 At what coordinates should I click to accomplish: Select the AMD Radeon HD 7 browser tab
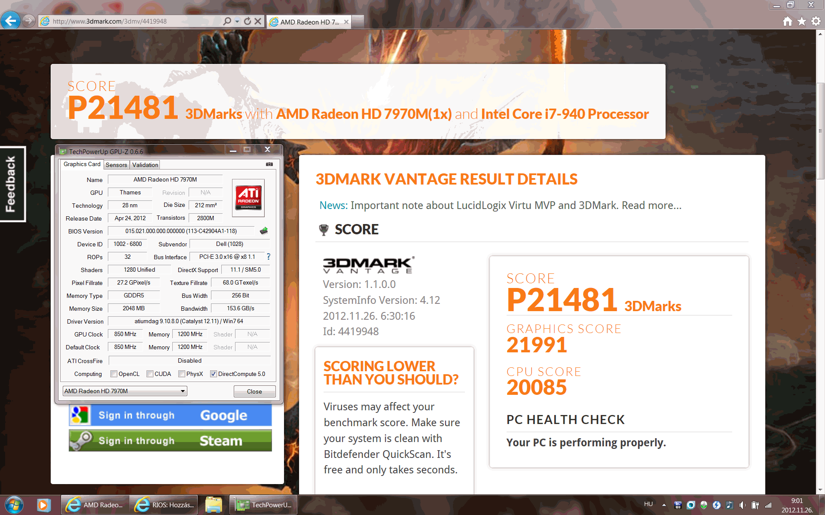pos(309,22)
